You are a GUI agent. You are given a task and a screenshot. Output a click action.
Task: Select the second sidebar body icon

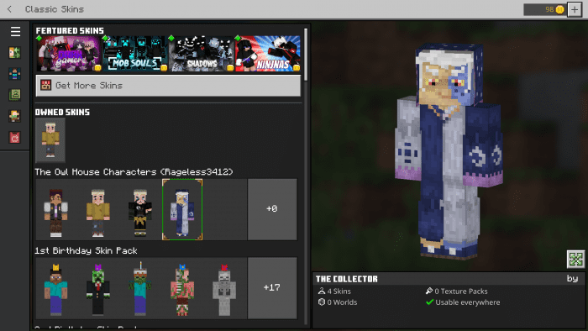coord(14,74)
